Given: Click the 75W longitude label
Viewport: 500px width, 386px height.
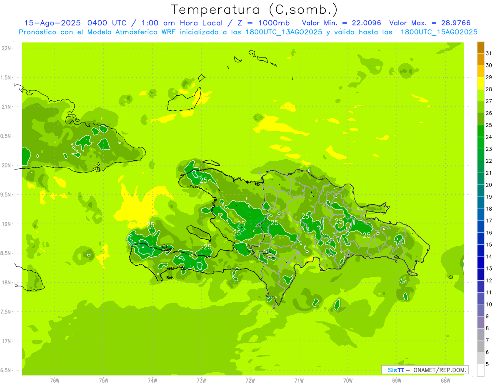Looking at the screenshot, I should [x=104, y=381].
